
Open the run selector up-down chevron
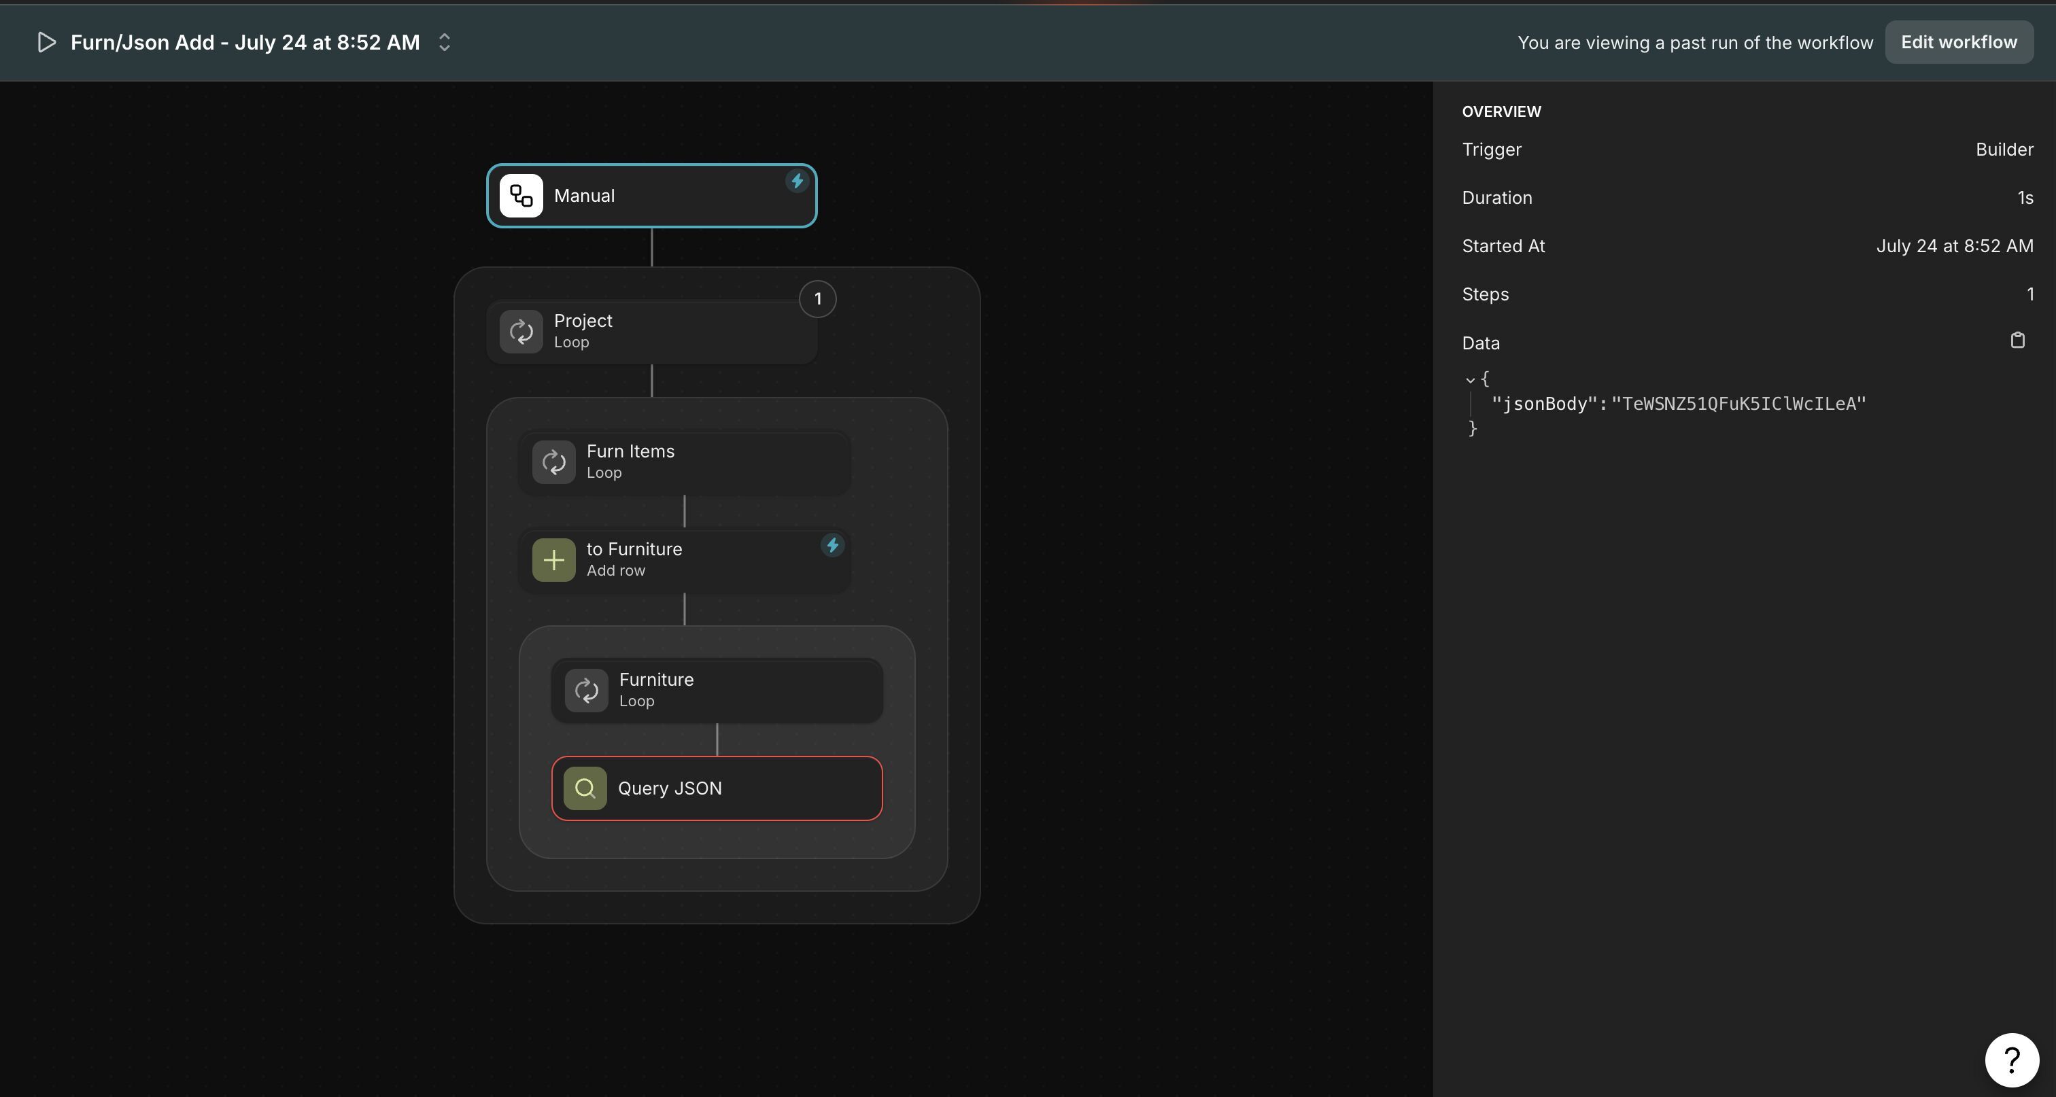click(x=445, y=42)
